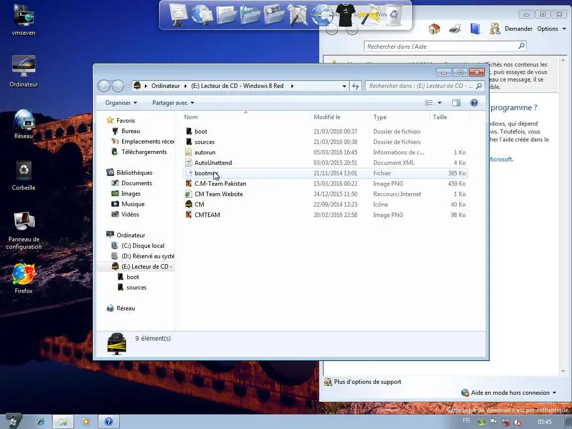Click the muted volume icon in tray
Viewport: 572px width, 429px height.
point(517,422)
